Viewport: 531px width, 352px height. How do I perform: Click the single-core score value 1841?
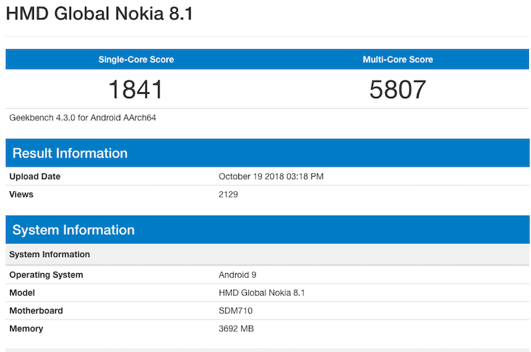[x=136, y=90]
